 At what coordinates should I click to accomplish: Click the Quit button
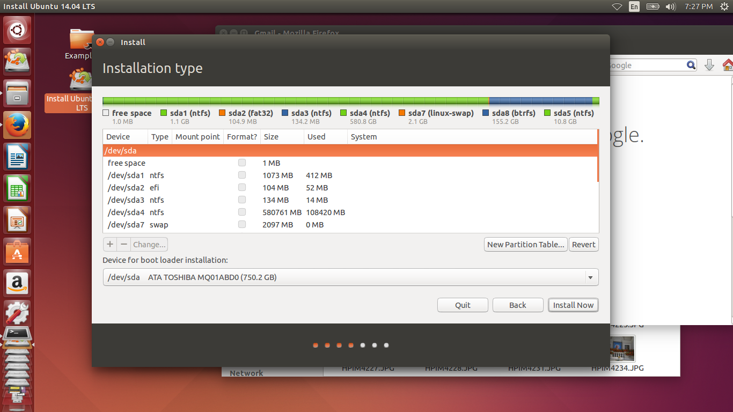(x=463, y=305)
